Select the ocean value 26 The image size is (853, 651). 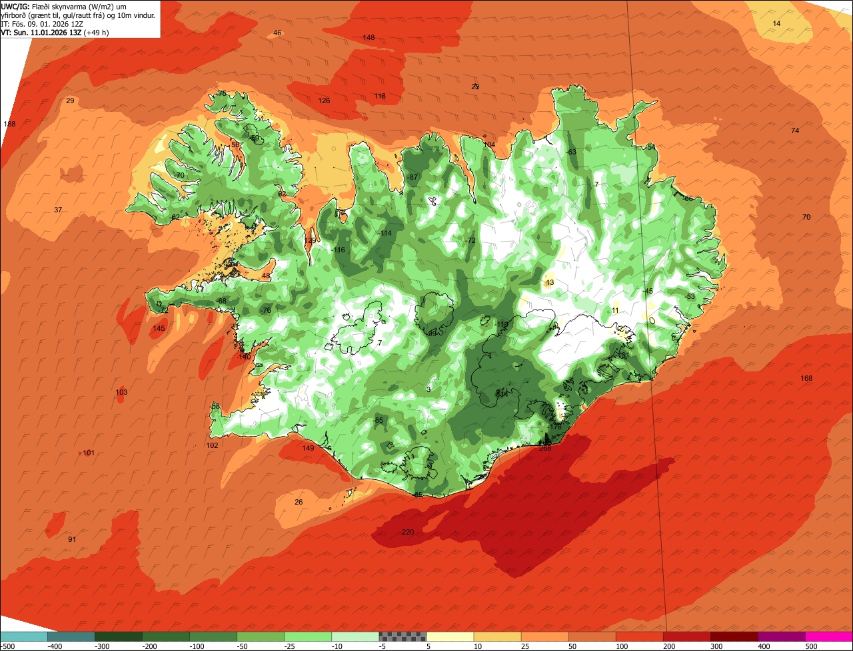point(299,502)
